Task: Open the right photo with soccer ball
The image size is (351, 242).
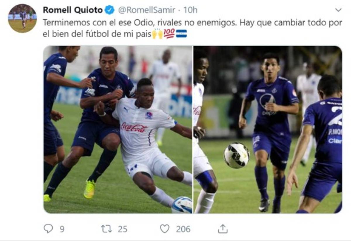Action: (x=268, y=129)
